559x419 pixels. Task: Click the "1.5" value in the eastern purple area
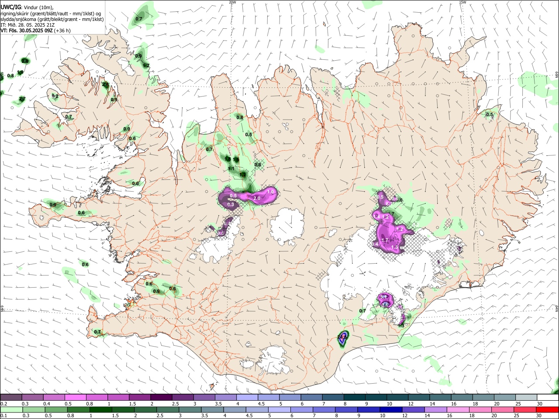click(x=395, y=247)
